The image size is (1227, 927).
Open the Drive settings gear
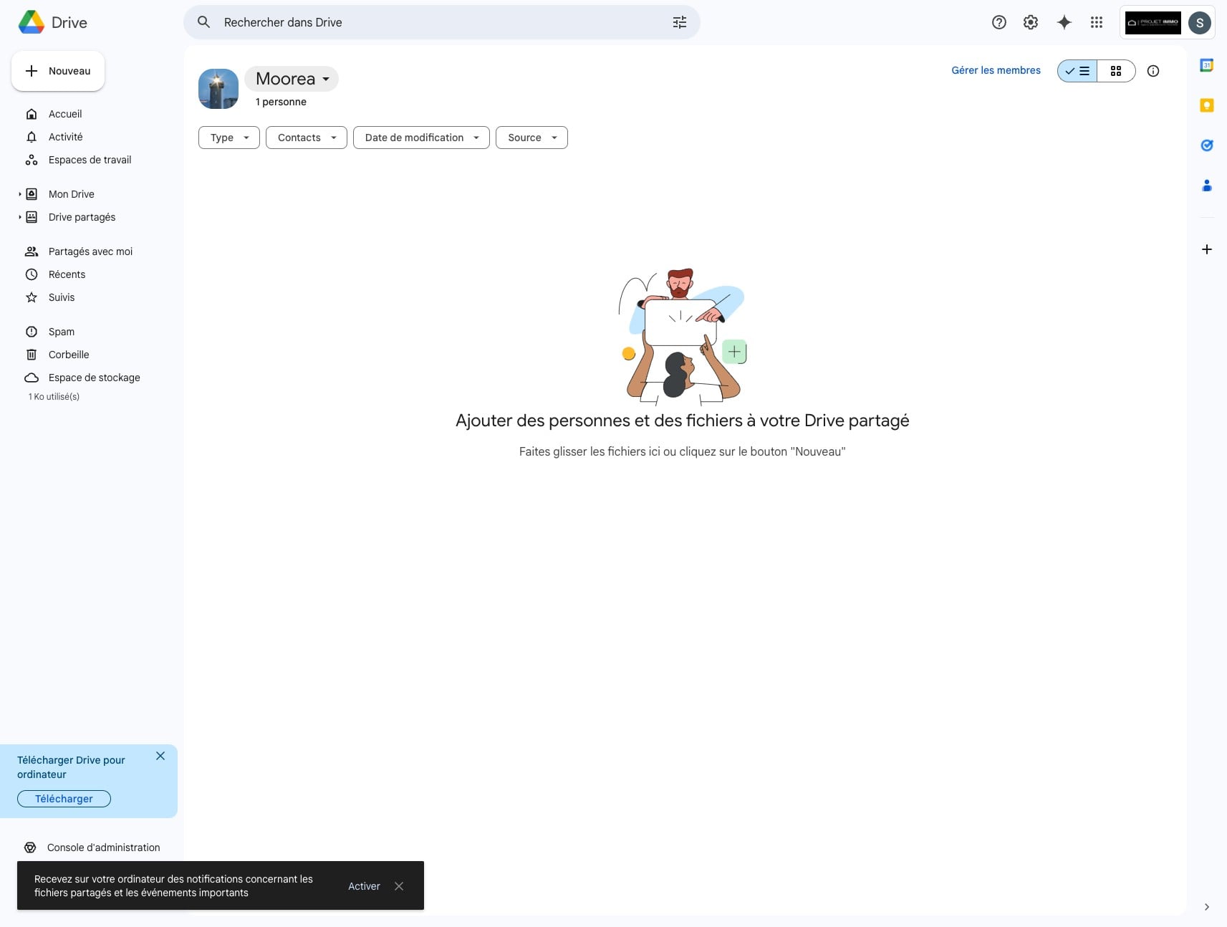click(x=1030, y=22)
